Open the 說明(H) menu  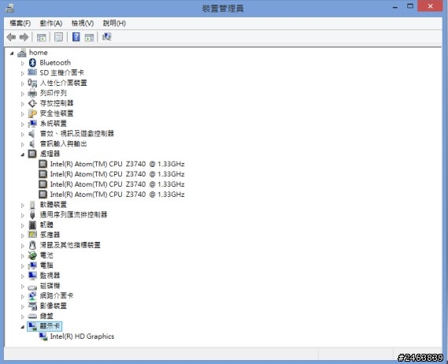click(114, 23)
